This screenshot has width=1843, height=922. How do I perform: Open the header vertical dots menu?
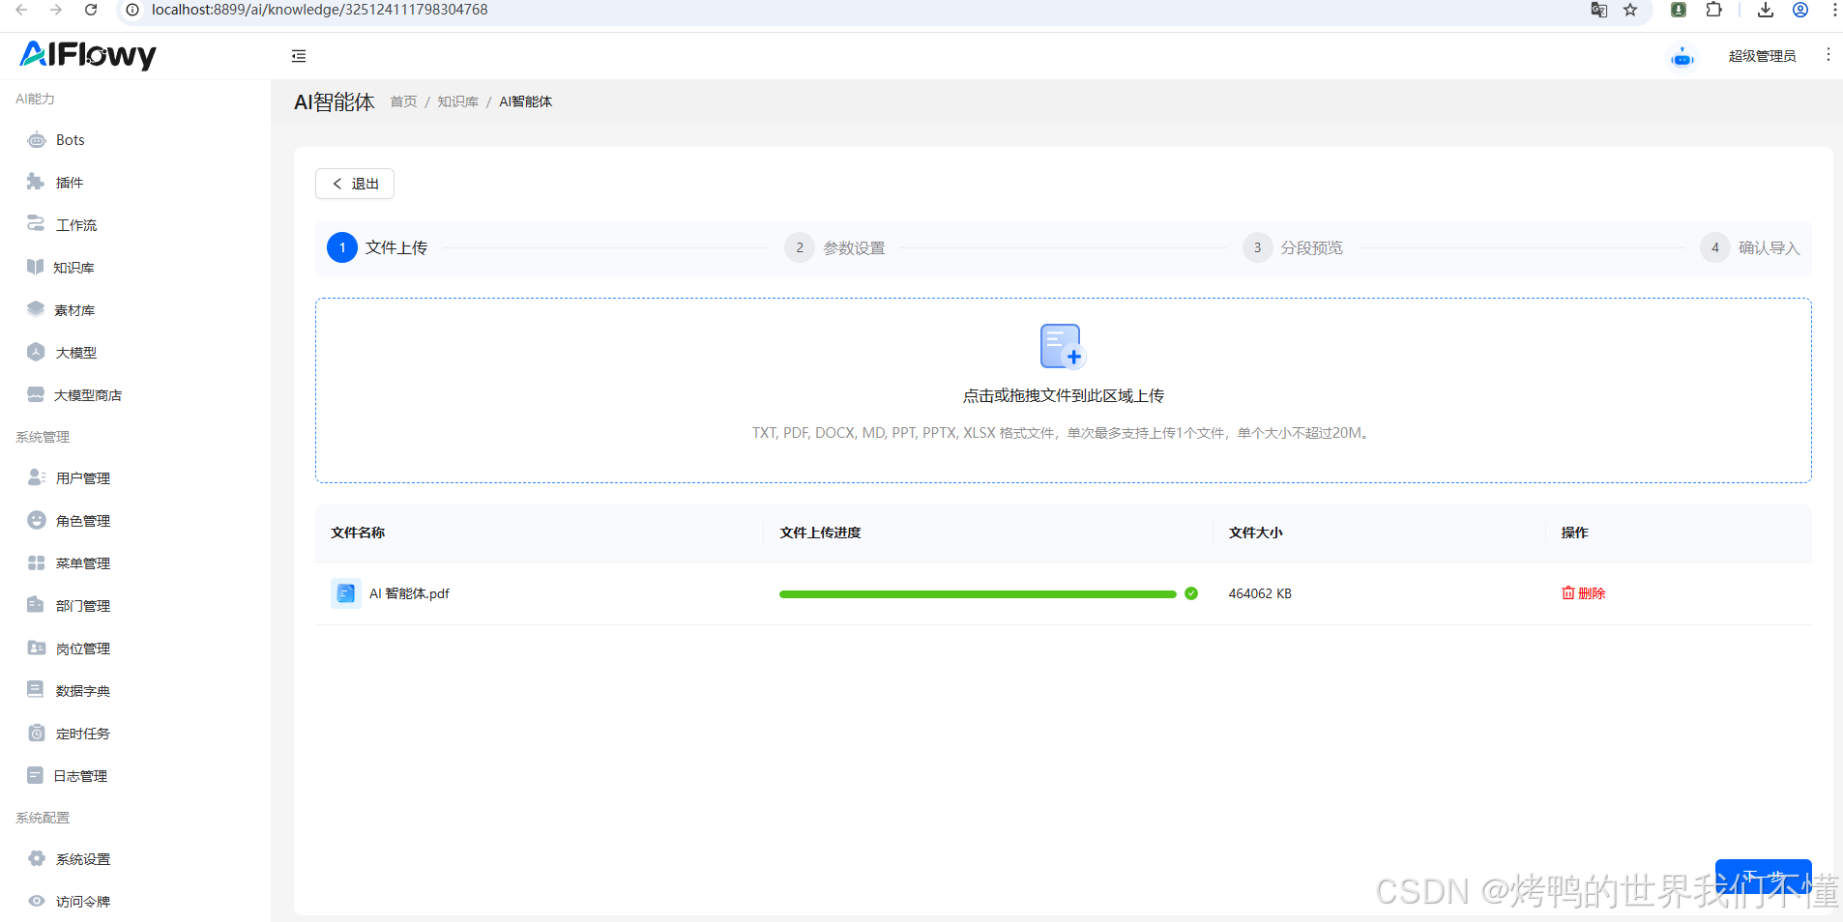coord(1828,55)
